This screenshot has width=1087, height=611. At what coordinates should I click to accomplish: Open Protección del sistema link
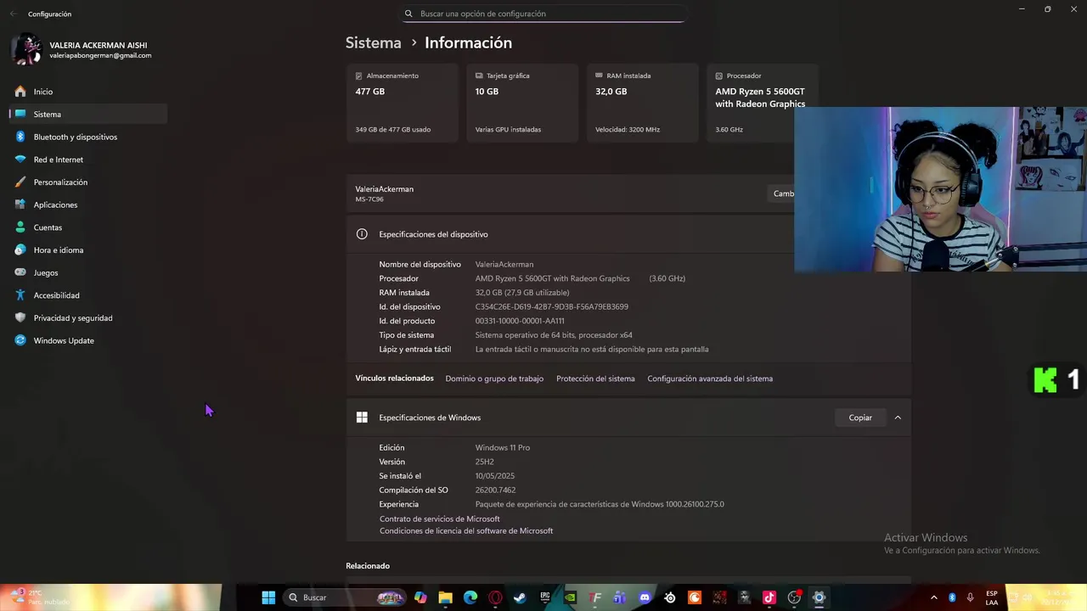pyautogui.click(x=595, y=378)
